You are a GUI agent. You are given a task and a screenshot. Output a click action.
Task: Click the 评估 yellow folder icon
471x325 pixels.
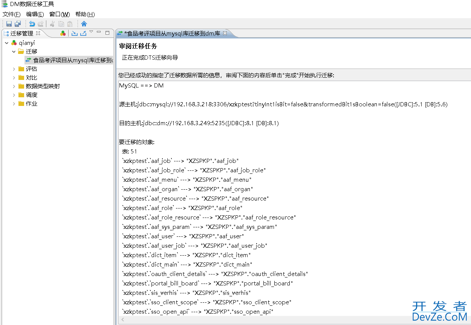pos(21,69)
